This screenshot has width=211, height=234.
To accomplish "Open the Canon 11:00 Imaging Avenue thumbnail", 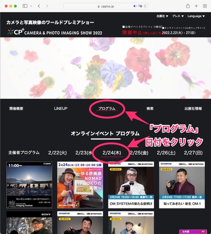I will coord(29,185).
